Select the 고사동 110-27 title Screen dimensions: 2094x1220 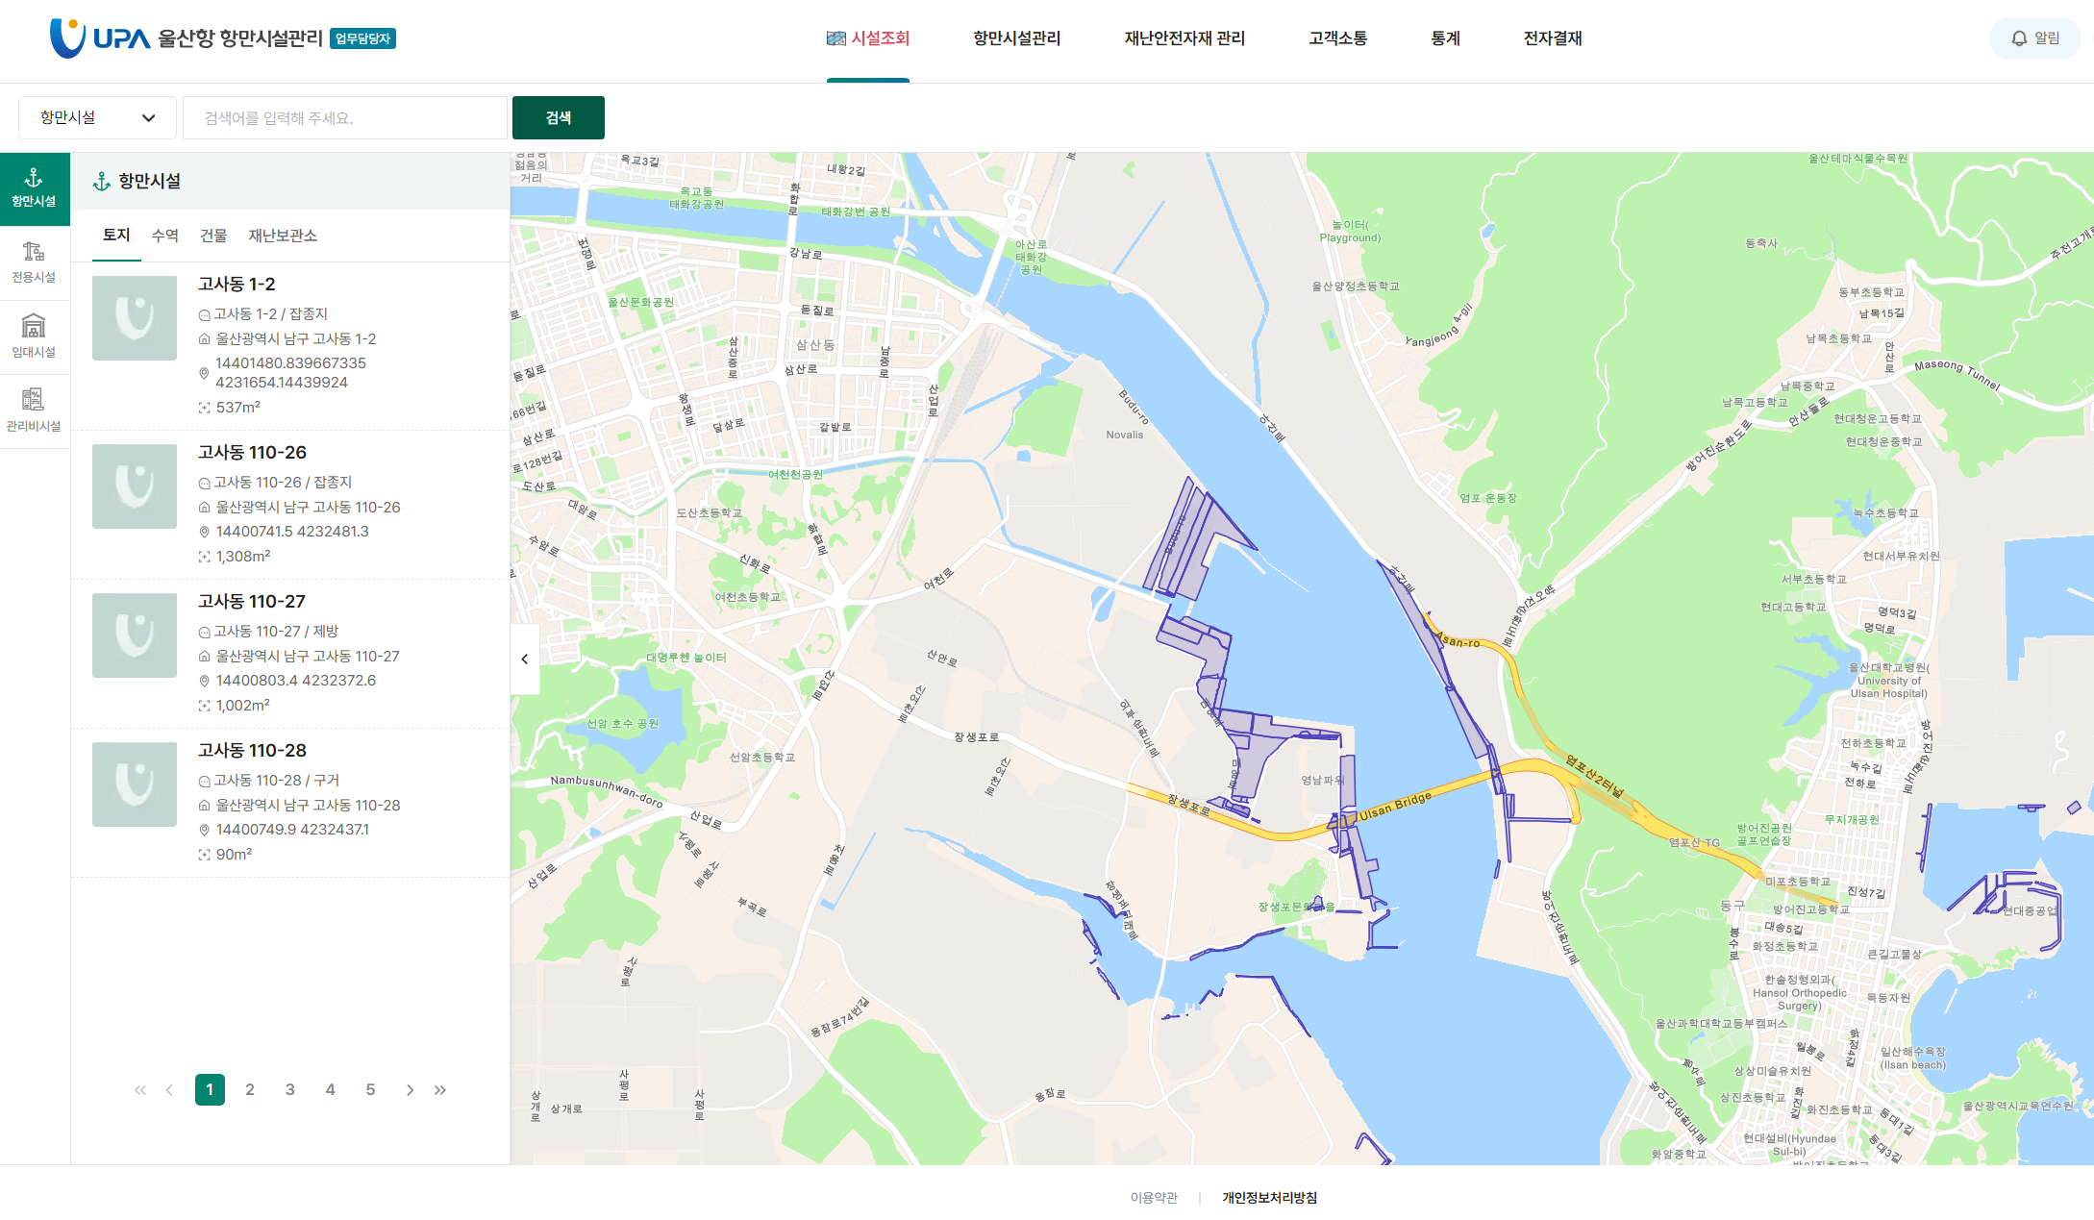pos(252,602)
